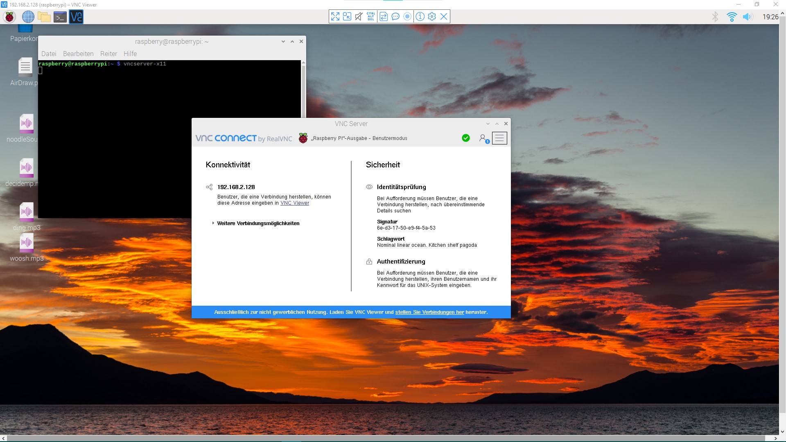This screenshot has width=786, height=442.
Task: Open Raspberry Pi applications menu
Action: (x=9, y=17)
